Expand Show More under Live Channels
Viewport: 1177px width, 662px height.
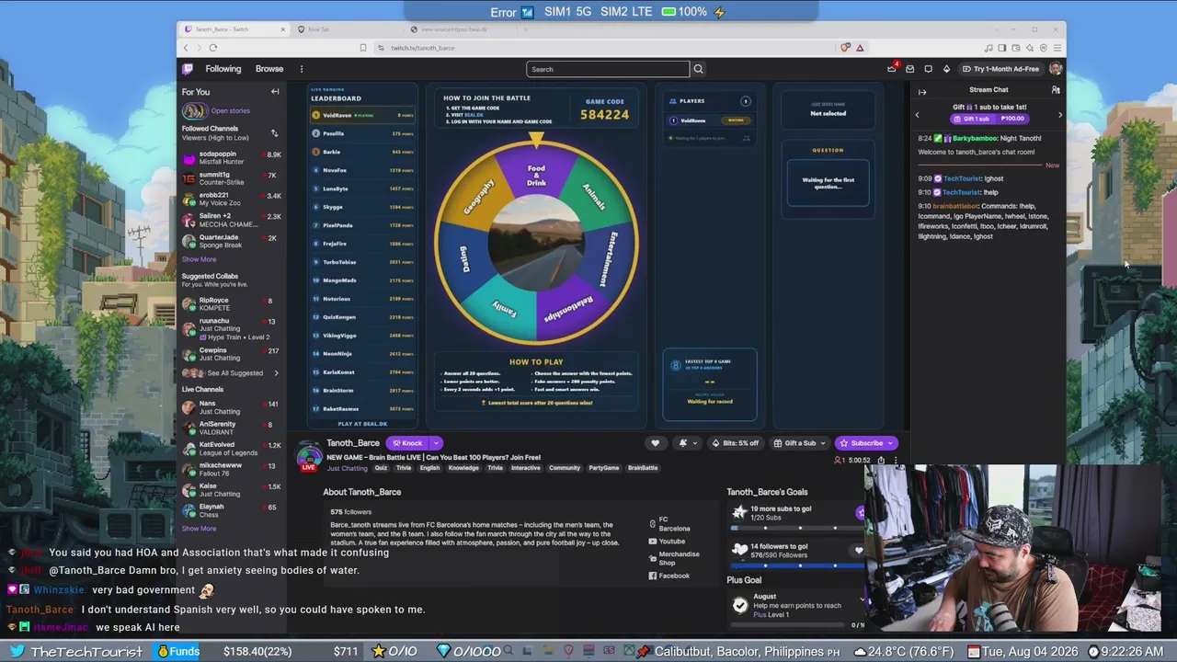pos(199,529)
